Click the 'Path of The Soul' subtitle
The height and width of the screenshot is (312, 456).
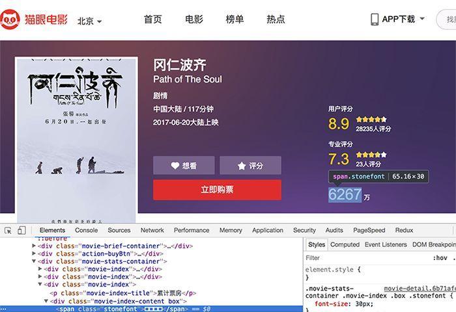click(188, 79)
